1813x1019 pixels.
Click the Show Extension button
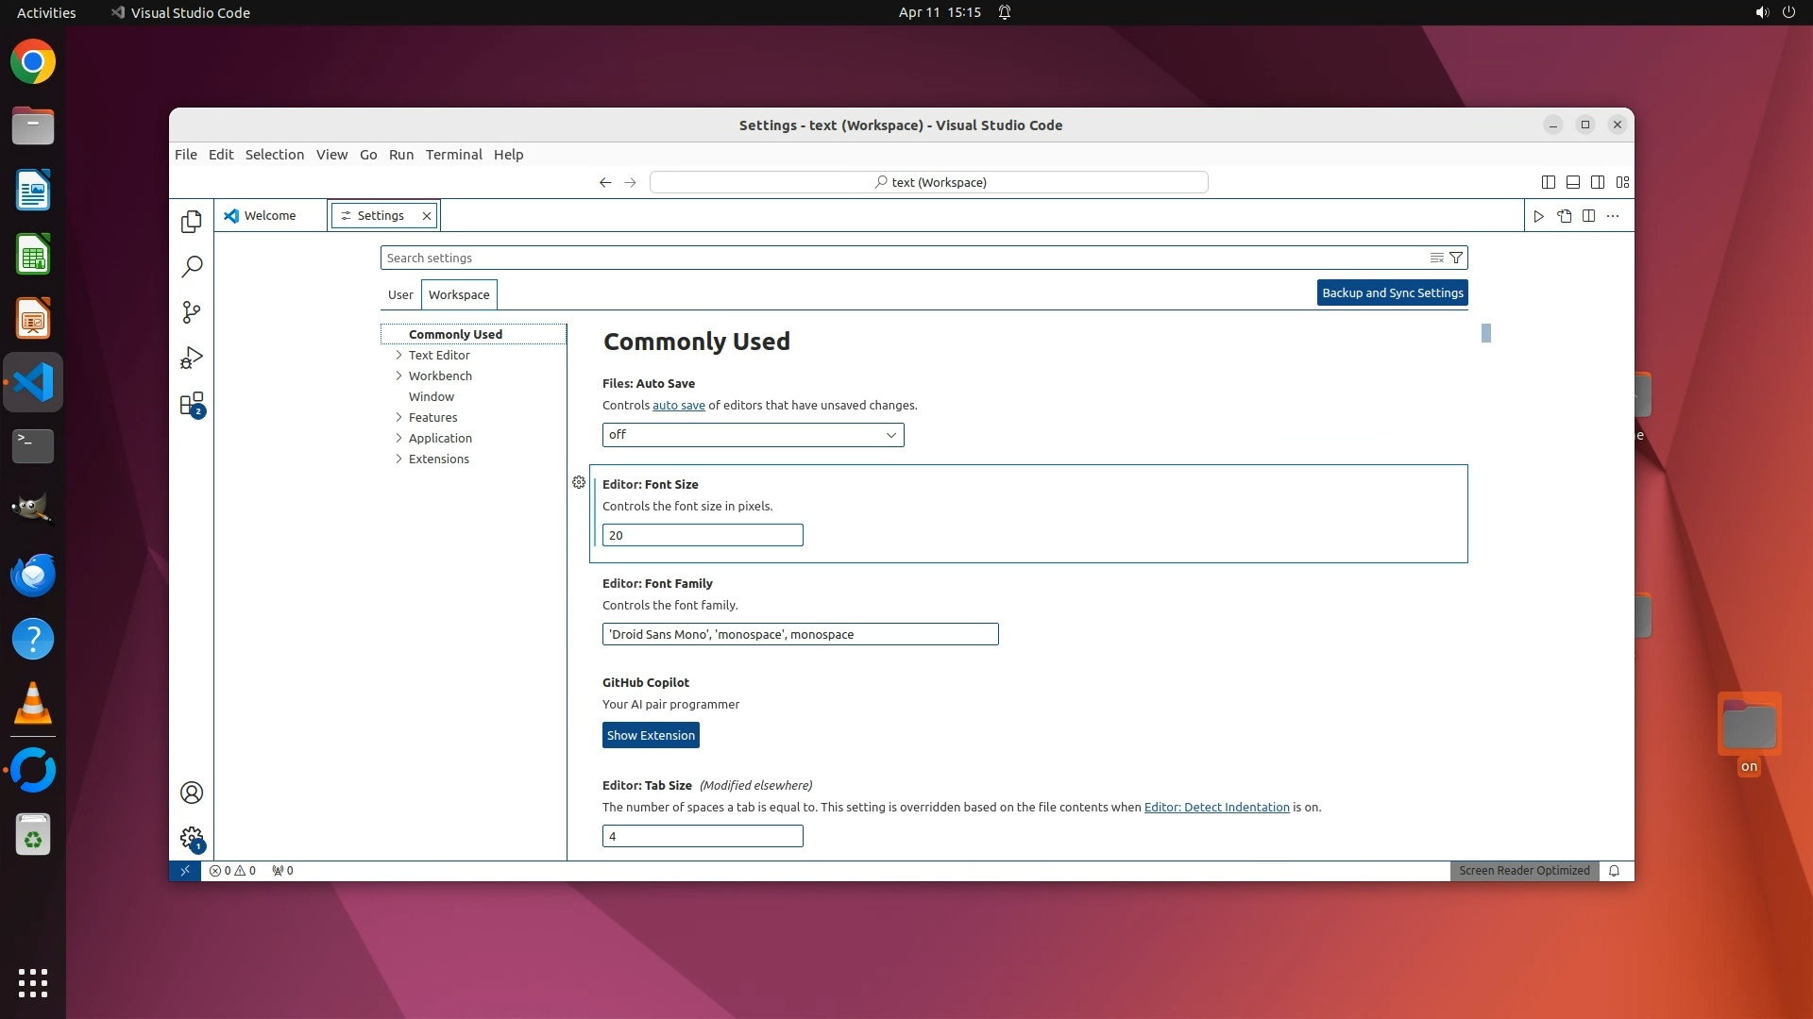click(x=651, y=736)
